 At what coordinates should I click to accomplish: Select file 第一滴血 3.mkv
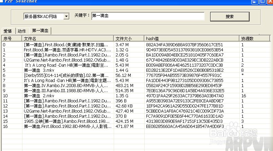39,70
